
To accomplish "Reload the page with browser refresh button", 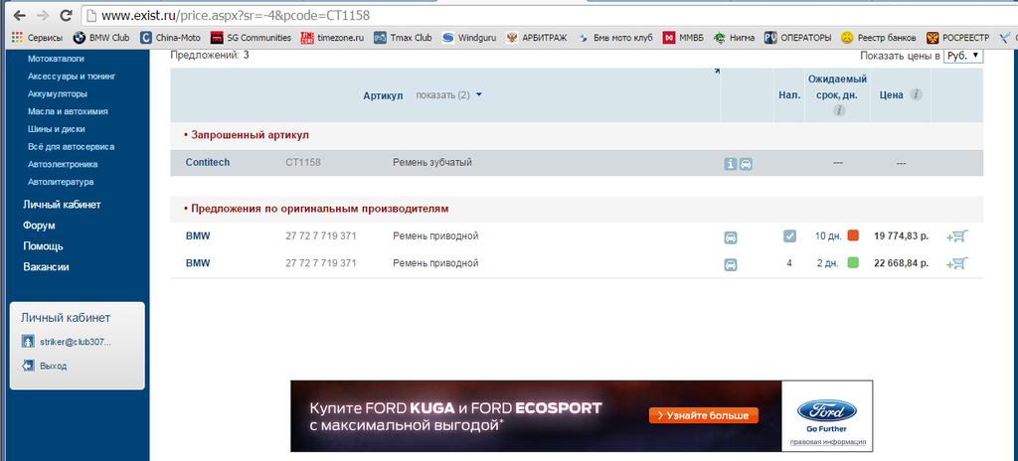I will (x=65, y=16).
